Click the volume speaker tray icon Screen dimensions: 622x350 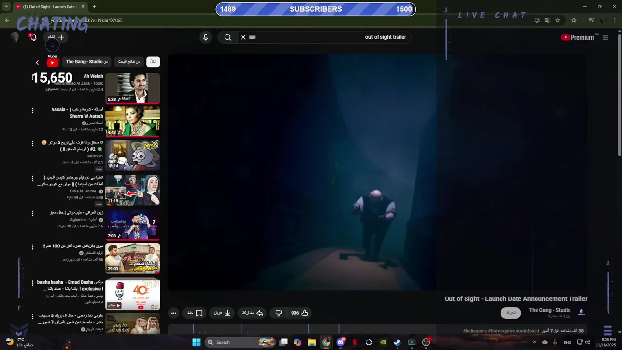point(587,342)
